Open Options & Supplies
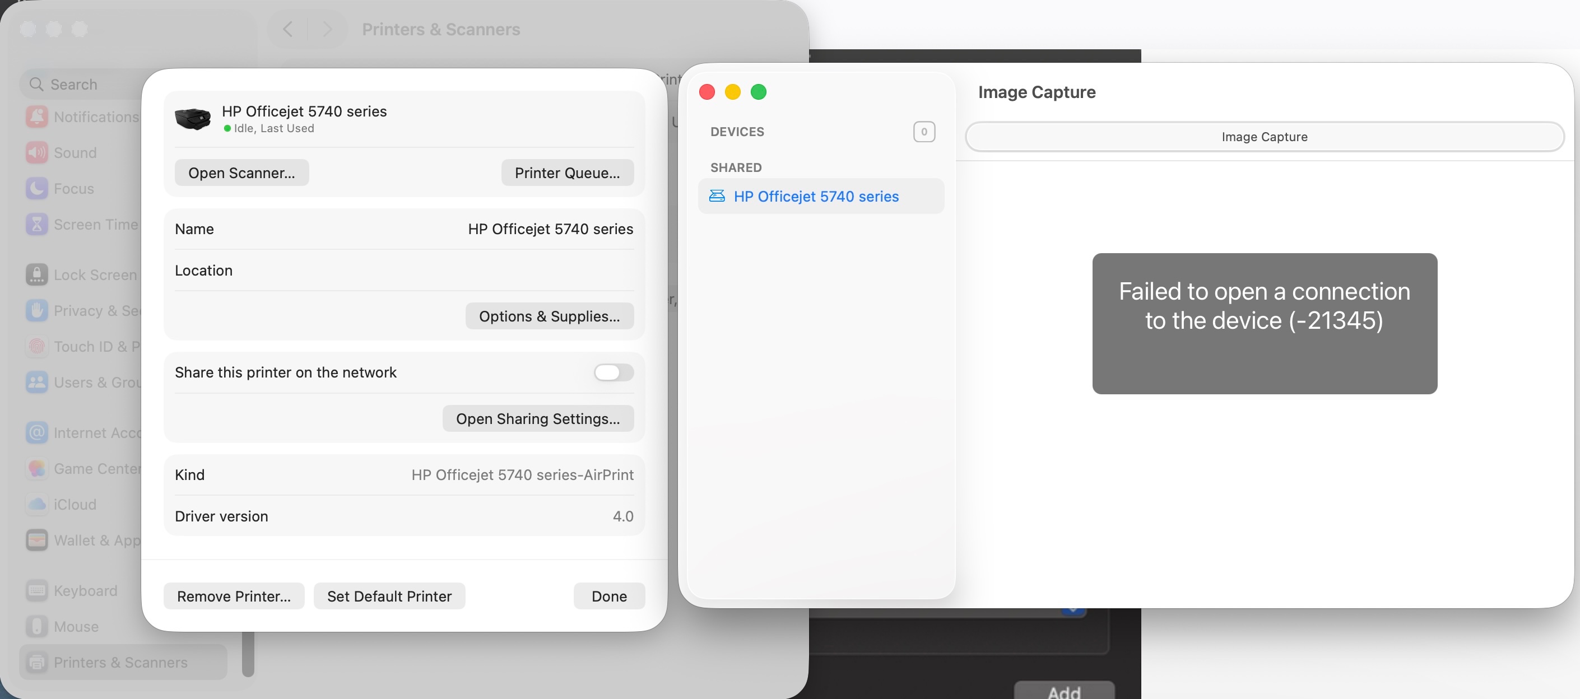 pos(549,316)
